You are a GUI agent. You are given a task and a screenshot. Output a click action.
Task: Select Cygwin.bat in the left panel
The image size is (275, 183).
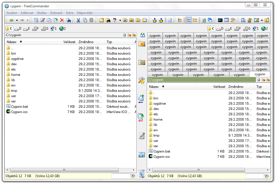(19, 107)
